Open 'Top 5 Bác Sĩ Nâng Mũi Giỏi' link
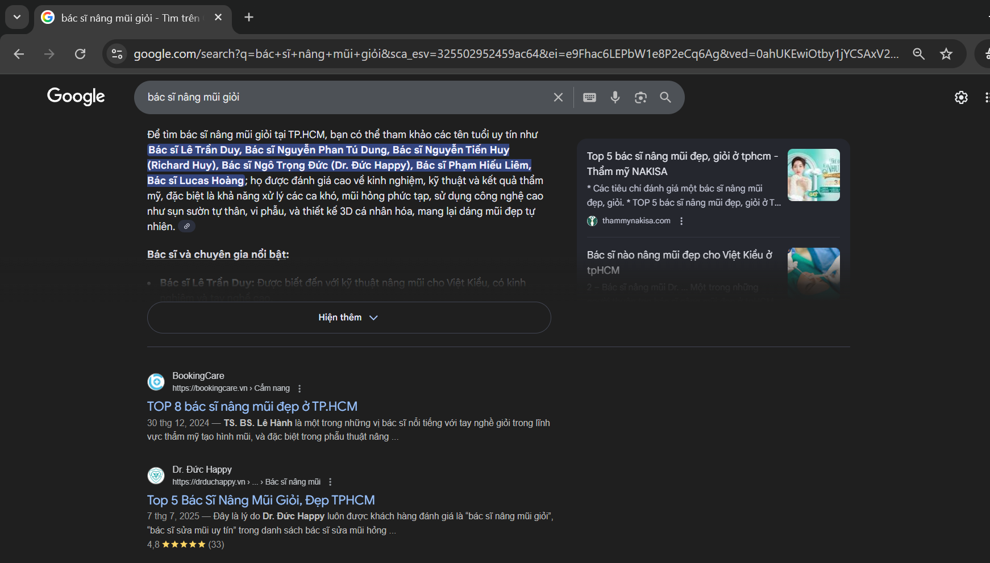Viewport: 990px width, 563px height. (261, 501)
